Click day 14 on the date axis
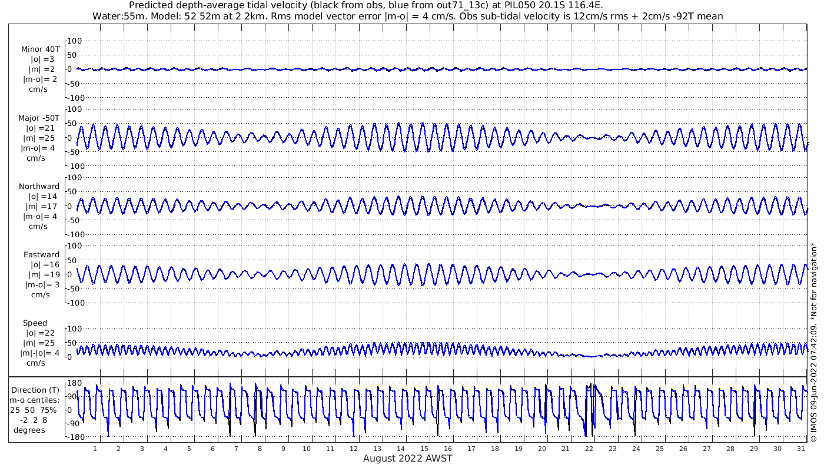Image resolution: width=824 pixels, height=471 pixels. (x=401, y=448)
